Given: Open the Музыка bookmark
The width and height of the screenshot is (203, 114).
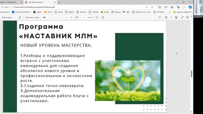Looking at the screenshot, I should (x=116, y=12).
